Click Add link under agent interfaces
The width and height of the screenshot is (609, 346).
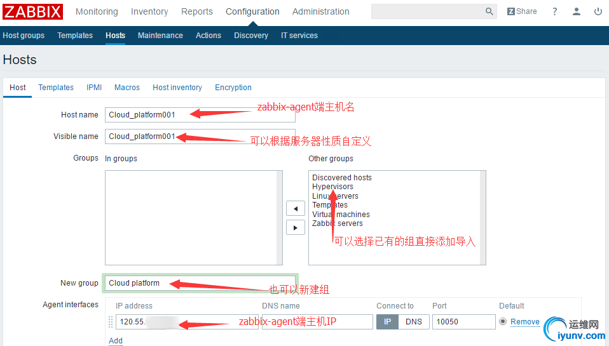[116, 340]
